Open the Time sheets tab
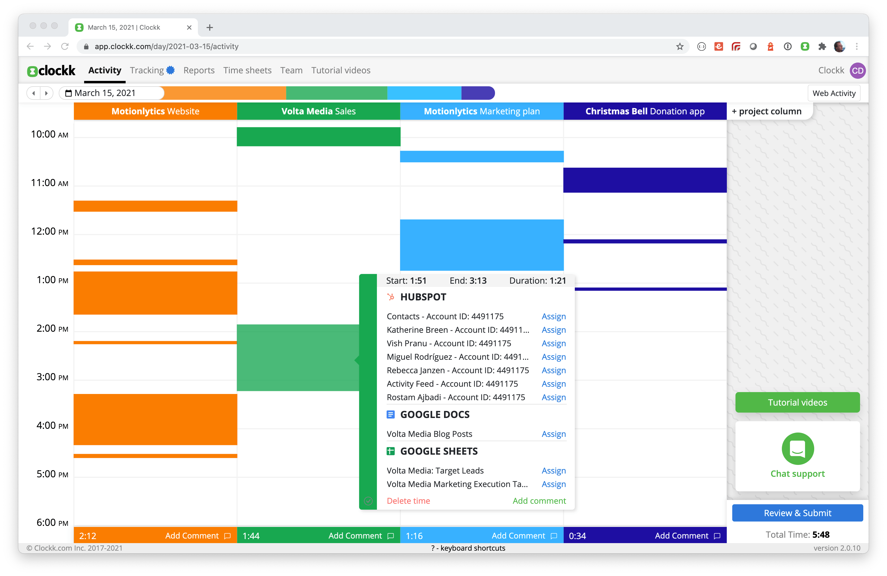The width and height of the screenshot is (887, 576). 247,70
